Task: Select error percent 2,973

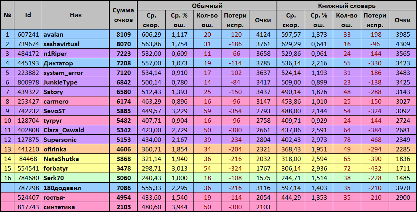Action: [x=319, y=140]
